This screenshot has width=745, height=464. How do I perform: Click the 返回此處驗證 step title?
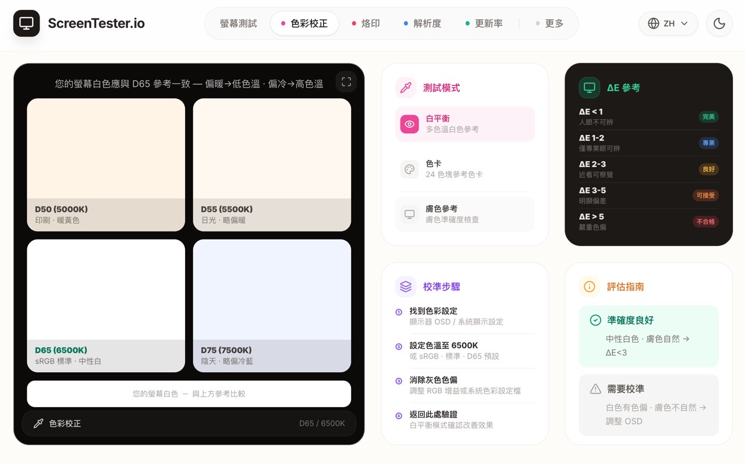pyautogui.click(x=433, y=415)
